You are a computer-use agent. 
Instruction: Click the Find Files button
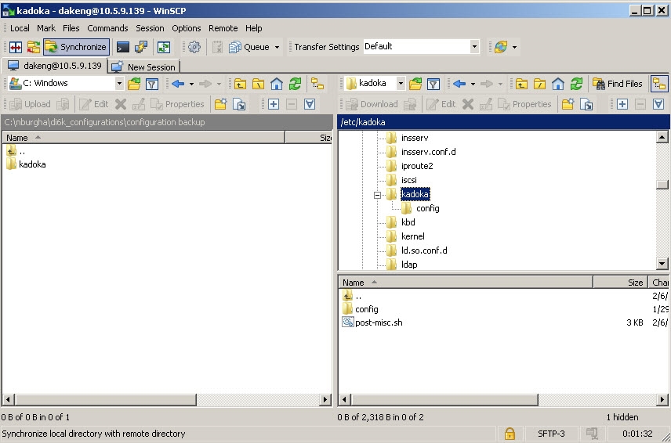pyautogui.click(x=618, y=84)
